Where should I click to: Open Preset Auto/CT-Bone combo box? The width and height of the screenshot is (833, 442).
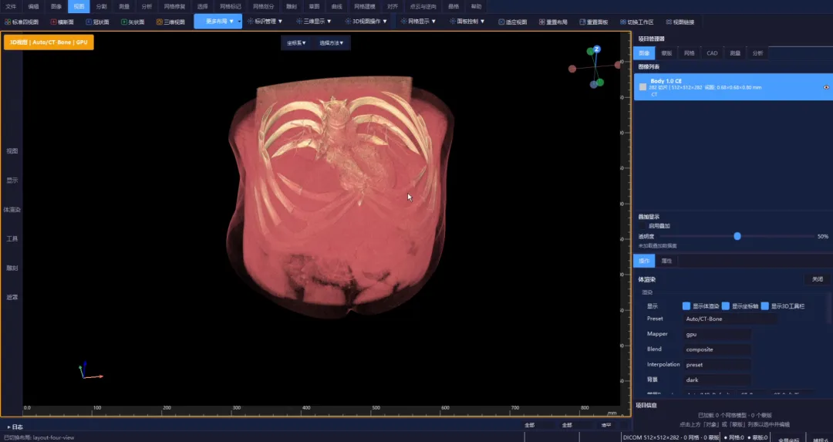click(x=730, y=319)
